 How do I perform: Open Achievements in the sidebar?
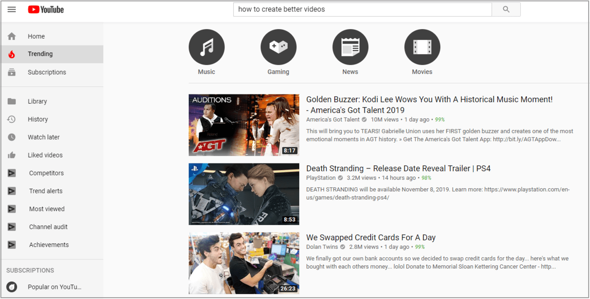tap(52, 245)
